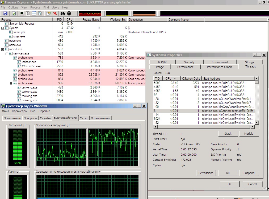
Task: Select thread 5696 in the thread list
Action: 204,83
